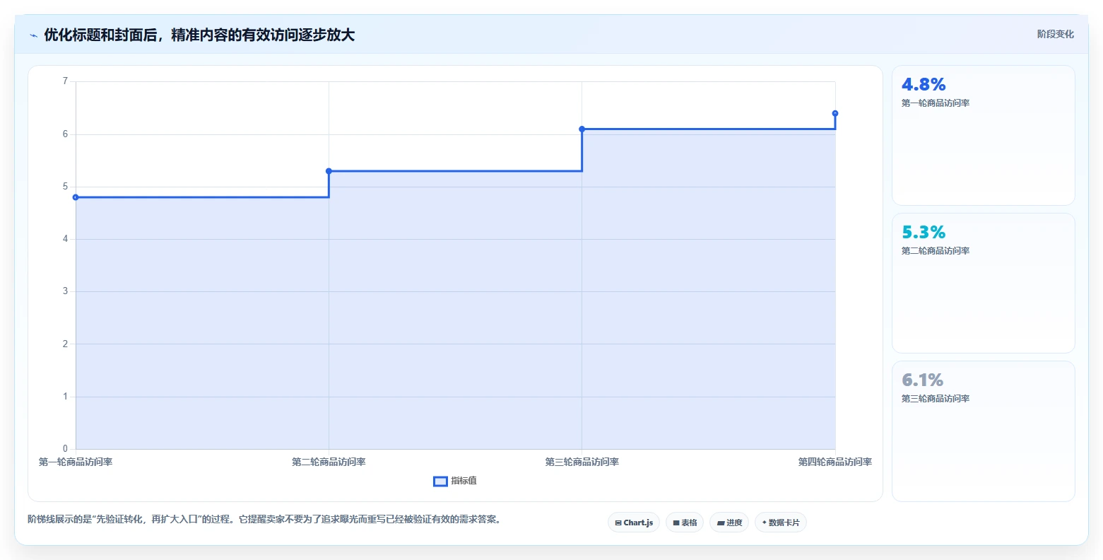Click the footnote text starting 阶梯线展示的是
Viewport: 1103px width, 560px height.
click(x=264, y=520)
